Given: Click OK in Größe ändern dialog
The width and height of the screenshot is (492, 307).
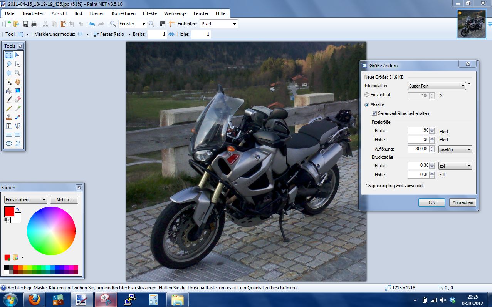Looking at the screenshot, I should pyautogui.click(x=432, y=202).
